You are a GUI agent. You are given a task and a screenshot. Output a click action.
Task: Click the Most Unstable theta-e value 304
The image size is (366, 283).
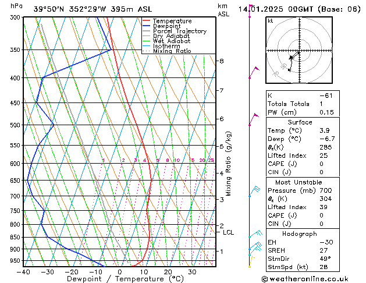[x=326, y=199]
